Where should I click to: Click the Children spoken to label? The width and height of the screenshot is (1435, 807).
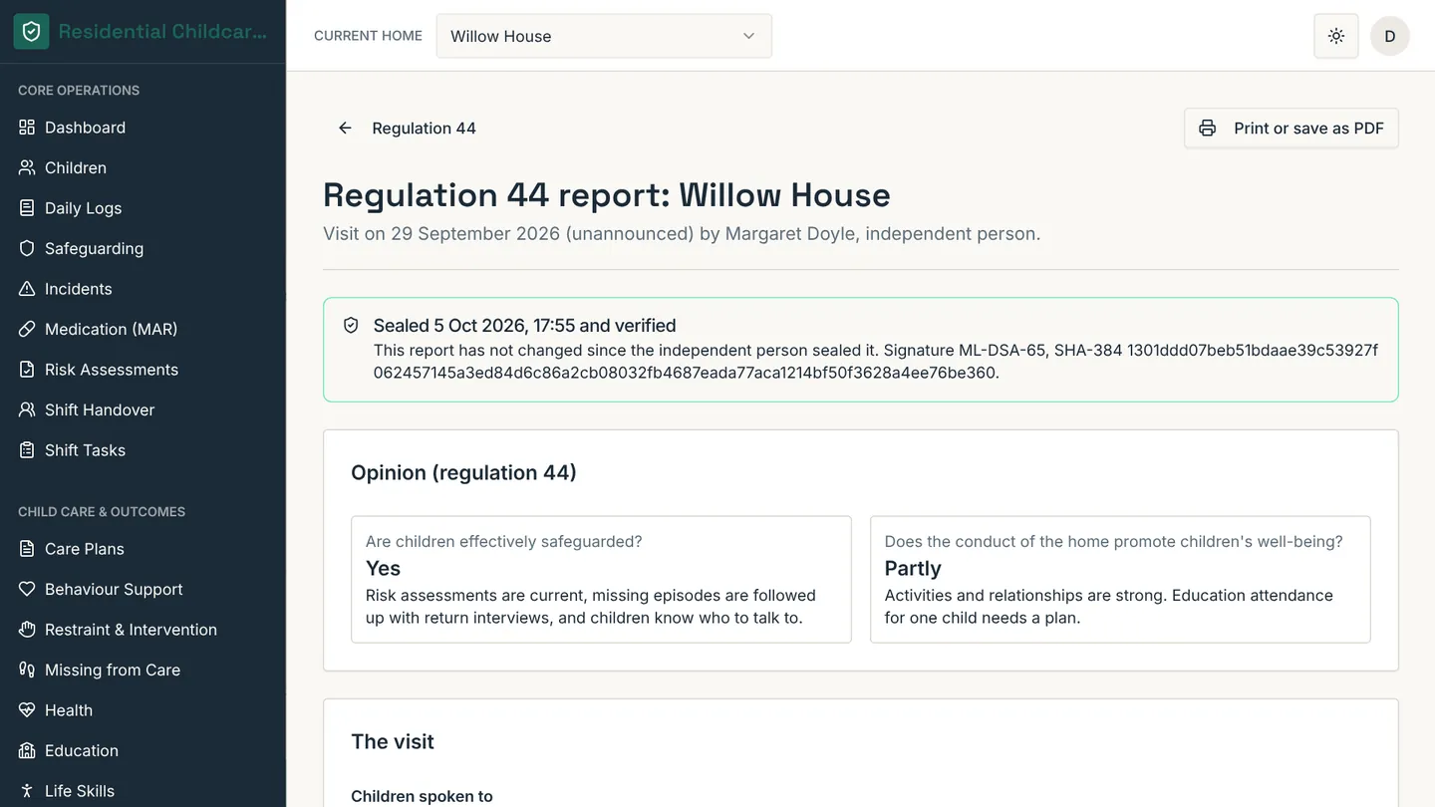point(422,796)
